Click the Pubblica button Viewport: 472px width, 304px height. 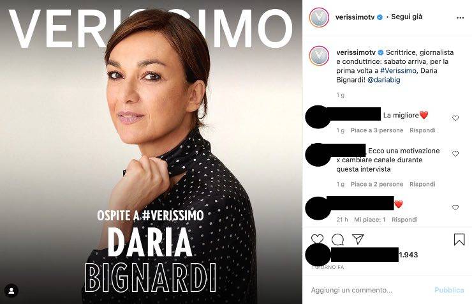click(449, 290)
